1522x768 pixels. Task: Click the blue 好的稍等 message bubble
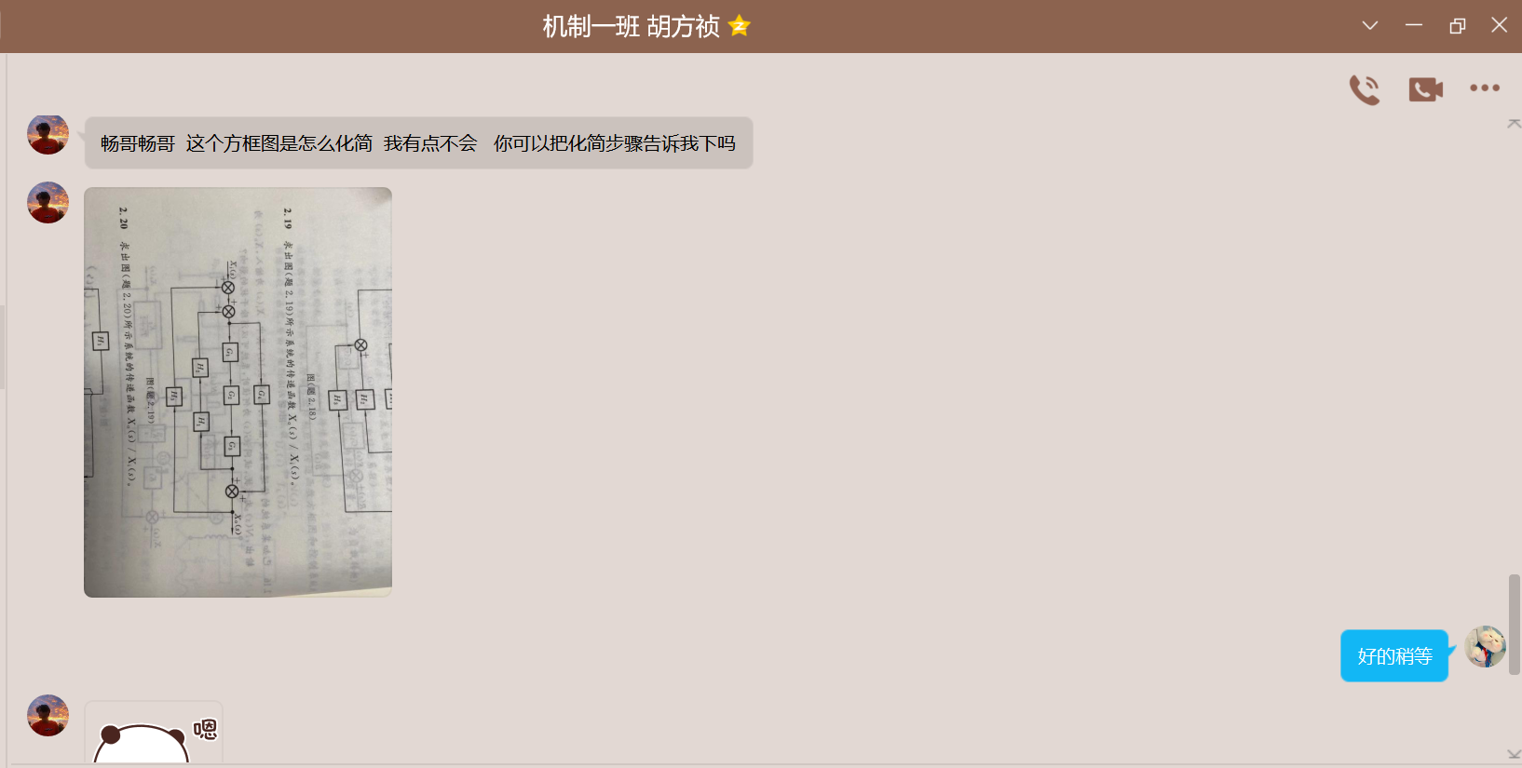[1393, 656]
